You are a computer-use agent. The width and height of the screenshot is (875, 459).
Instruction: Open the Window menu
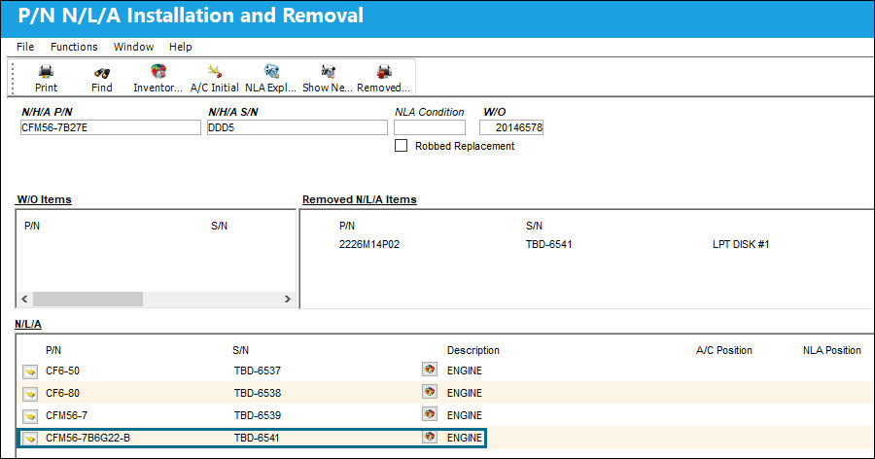133,47
